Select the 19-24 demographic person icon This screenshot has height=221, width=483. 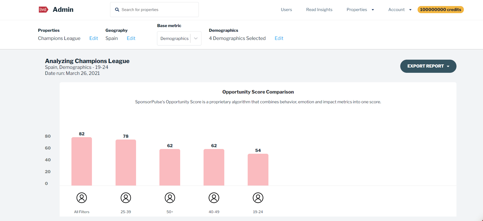pos(258,198)
